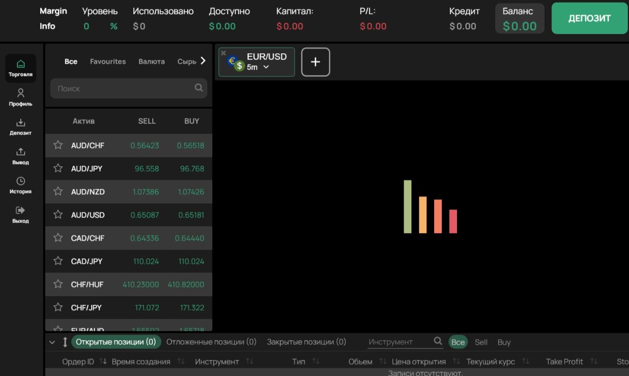Toggle the favourite star for AUD/USD
Image resolution: width=629 pixels, height=376 pixels.
pyautogui.click(x=58, y=214)
